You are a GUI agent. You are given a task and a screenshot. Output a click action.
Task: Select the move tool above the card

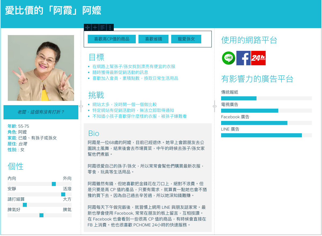87,27
